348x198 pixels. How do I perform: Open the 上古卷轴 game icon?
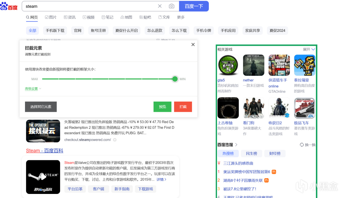(228, 108)
